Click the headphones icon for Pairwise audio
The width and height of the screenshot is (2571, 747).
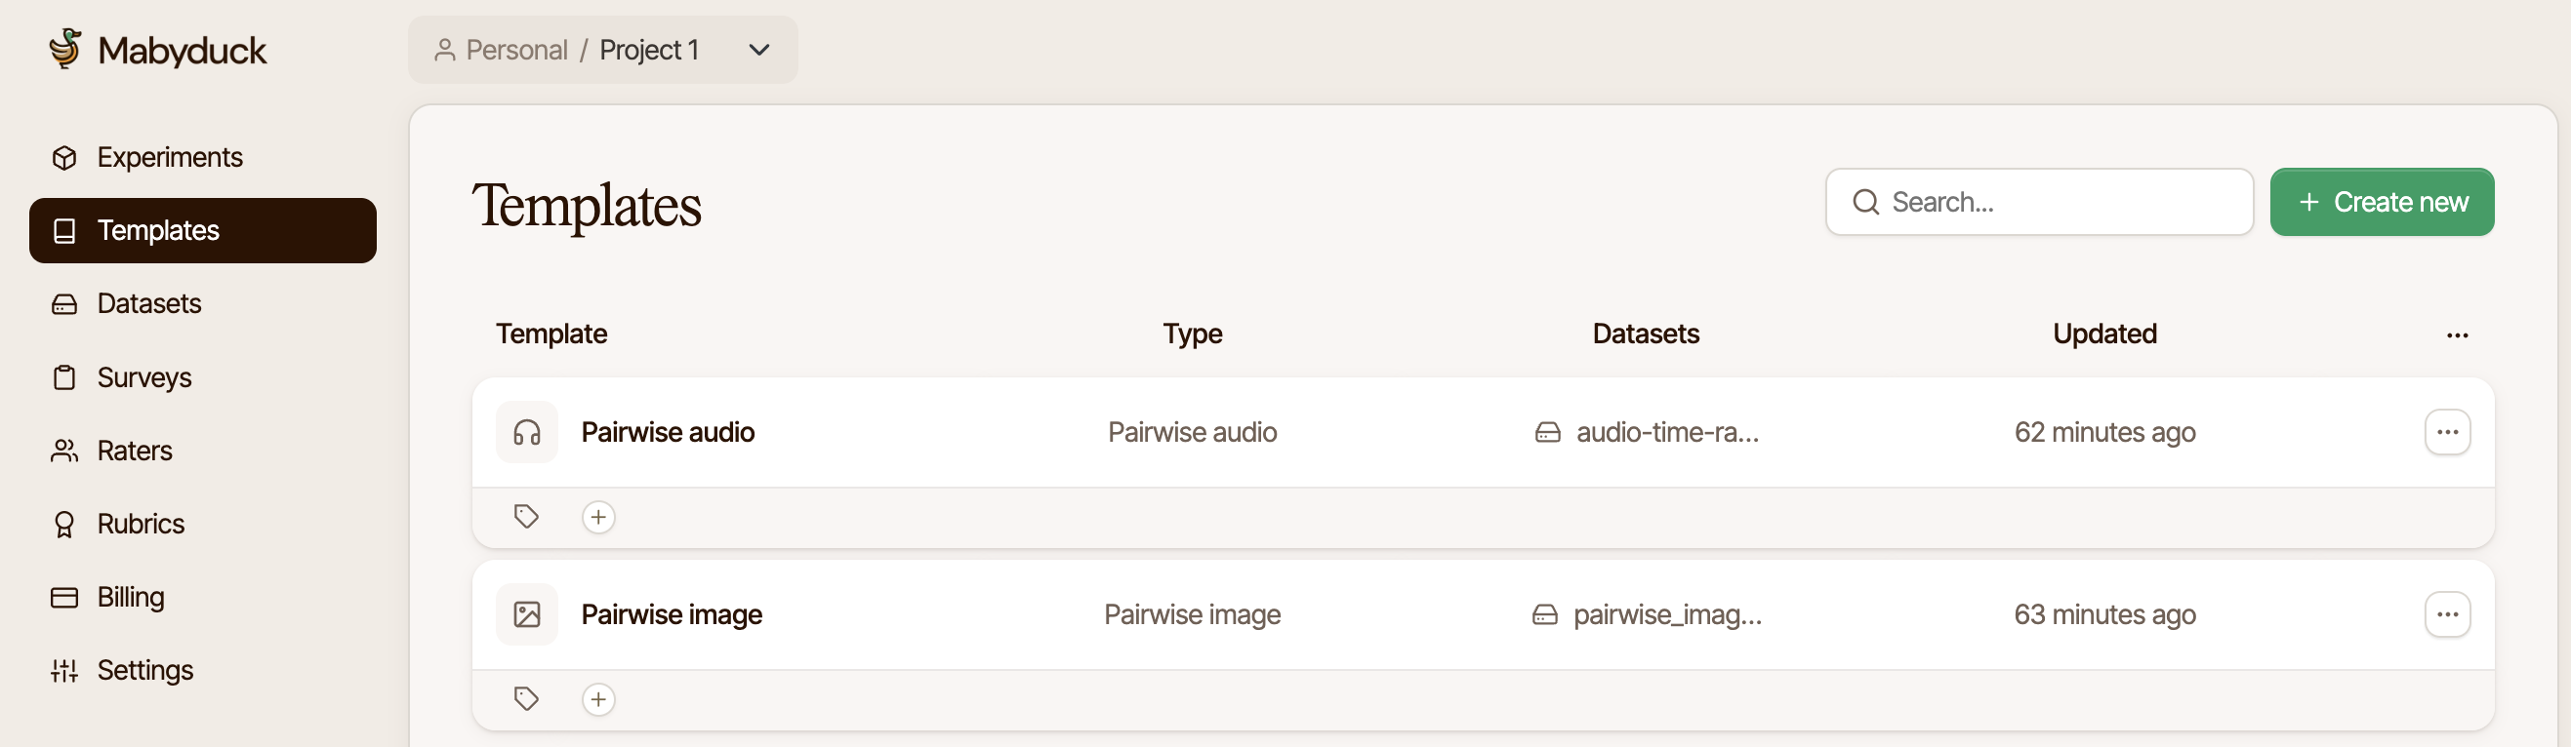(527, 432)
